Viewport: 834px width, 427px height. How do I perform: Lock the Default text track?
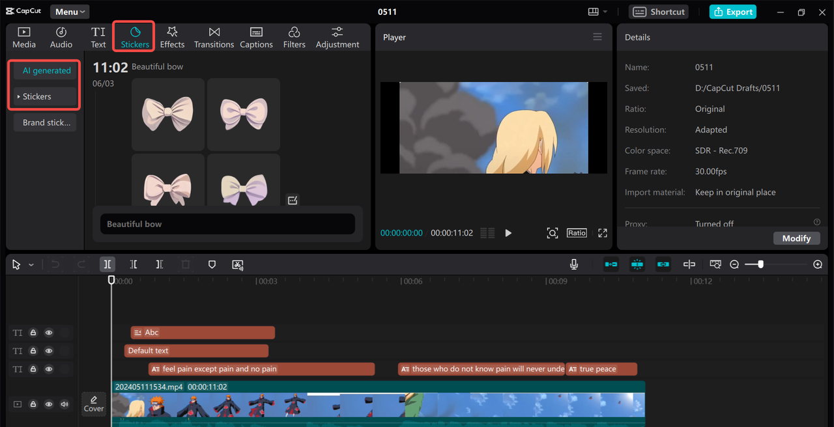tap(33, 351)
